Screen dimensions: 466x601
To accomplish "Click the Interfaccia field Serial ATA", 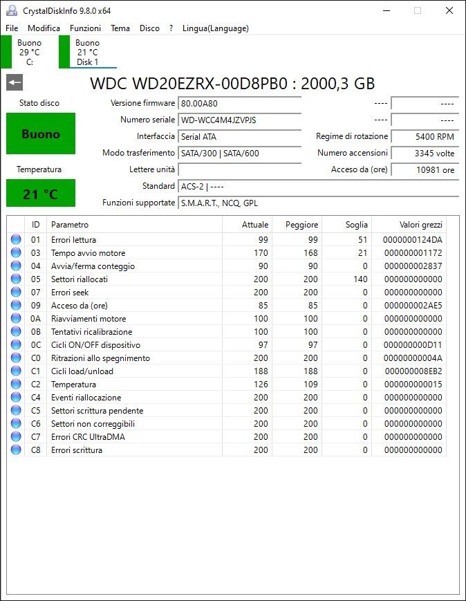I will (240, 136).
